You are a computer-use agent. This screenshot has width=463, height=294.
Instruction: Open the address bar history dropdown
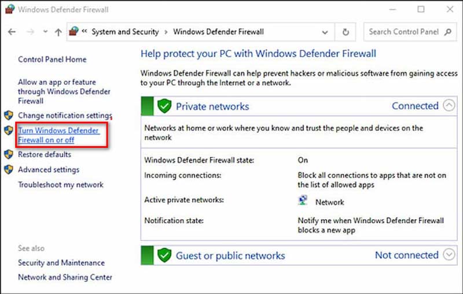click(x=325, y=32)
